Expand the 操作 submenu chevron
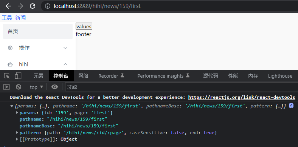 click(x=65, y=48)
